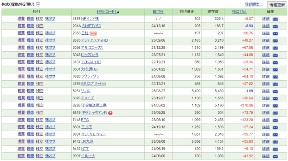Viewport: 288px width, 161px height.
Task: Open 詳細 for the 力の源HD row
Action: coord(266,69)
